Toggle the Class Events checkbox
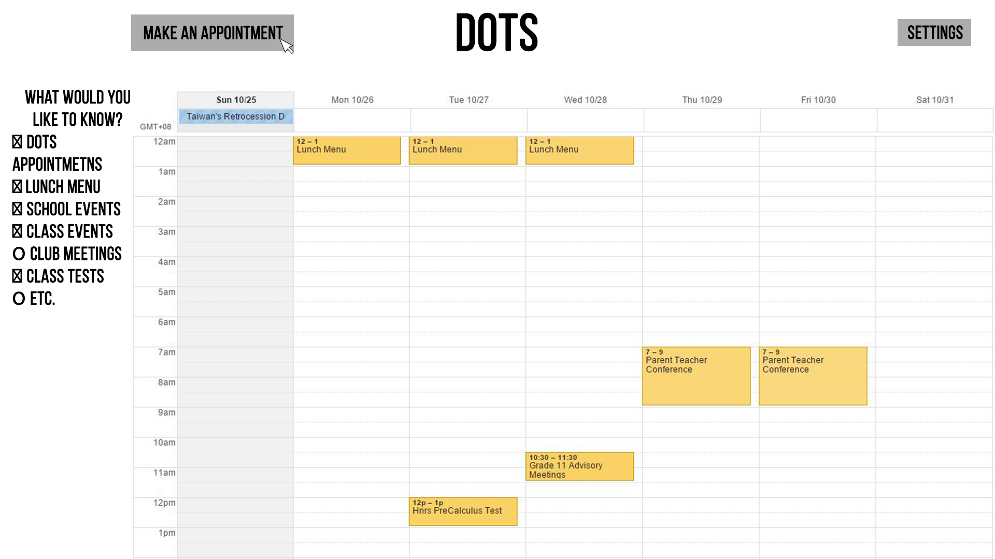Viewport: 995px width, 559px height. pyautogui.click(x=17, y=231)
